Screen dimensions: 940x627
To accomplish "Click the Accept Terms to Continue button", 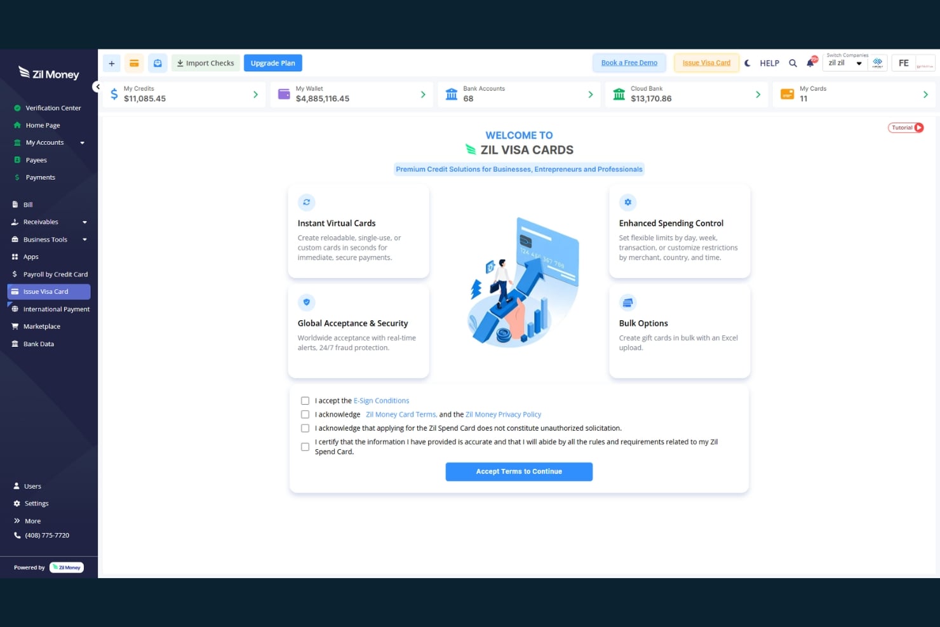I will [519, 471].
